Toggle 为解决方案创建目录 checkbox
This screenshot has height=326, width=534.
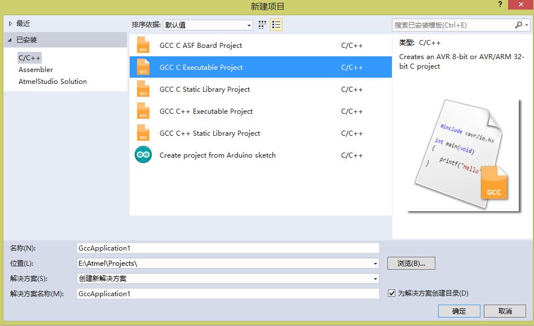pos(392,293)
